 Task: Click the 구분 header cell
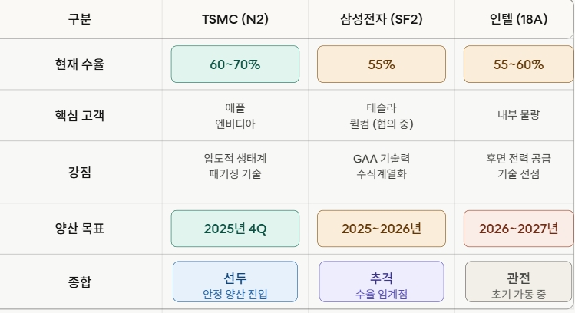pyautogui.click(x=80, y=19)
